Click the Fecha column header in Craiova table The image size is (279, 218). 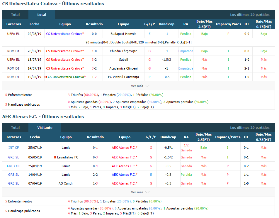pyautogui.click(x=34, y=24)
